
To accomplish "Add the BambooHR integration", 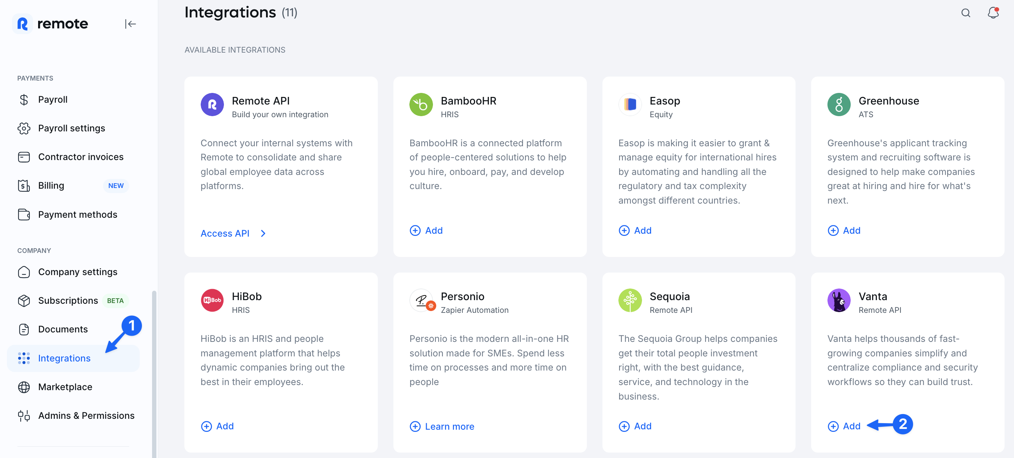I will (x=426, y=230).
